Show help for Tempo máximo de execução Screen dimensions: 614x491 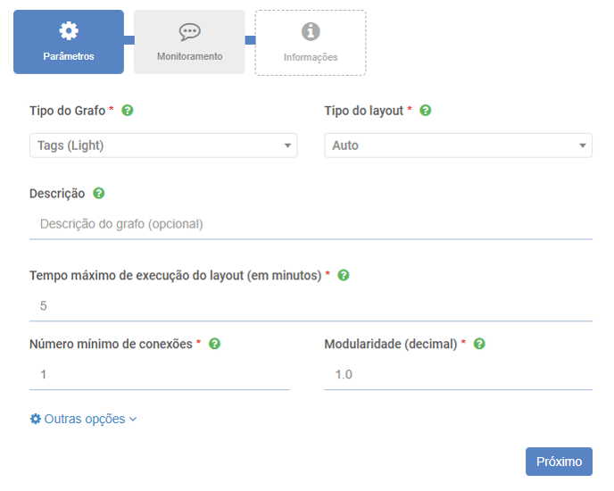pos(344,275)
